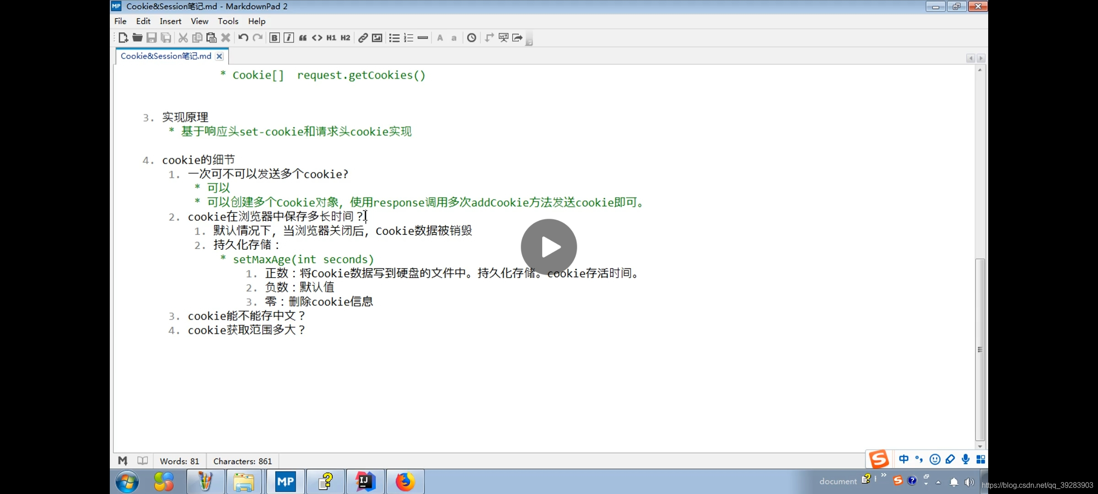Apply Heading 1 (H1) style
The height and width of the screenshot is (494, 1098).
[x=331, y=38]
